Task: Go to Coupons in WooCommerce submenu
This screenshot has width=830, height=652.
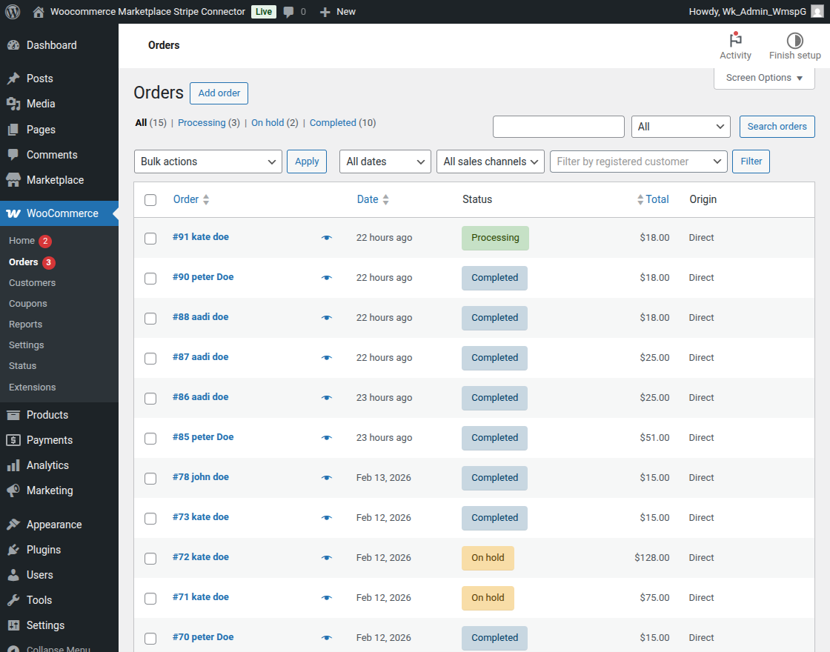Action: [x=28, y=304]
